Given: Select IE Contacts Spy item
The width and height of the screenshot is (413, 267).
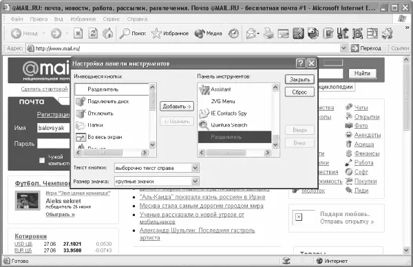Looking at the screenshot, I should (235, 114).
